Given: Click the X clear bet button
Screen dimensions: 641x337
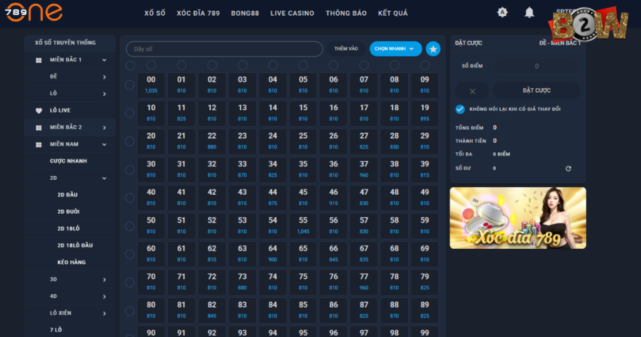Looking at the screenshot, I should pos(472,91).
